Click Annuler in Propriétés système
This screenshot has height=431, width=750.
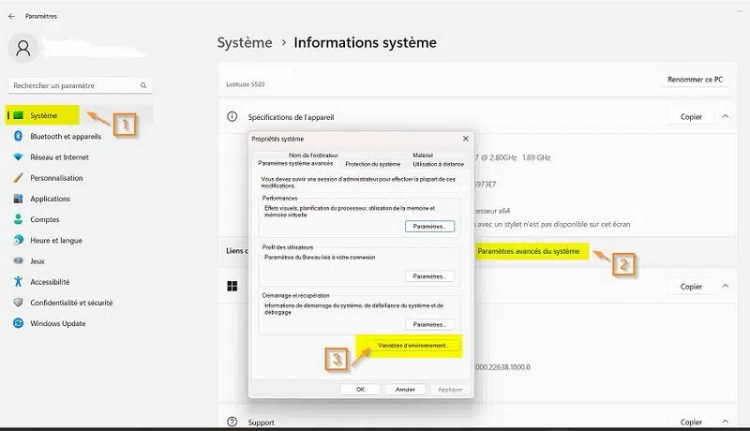[x=405, y=390]
